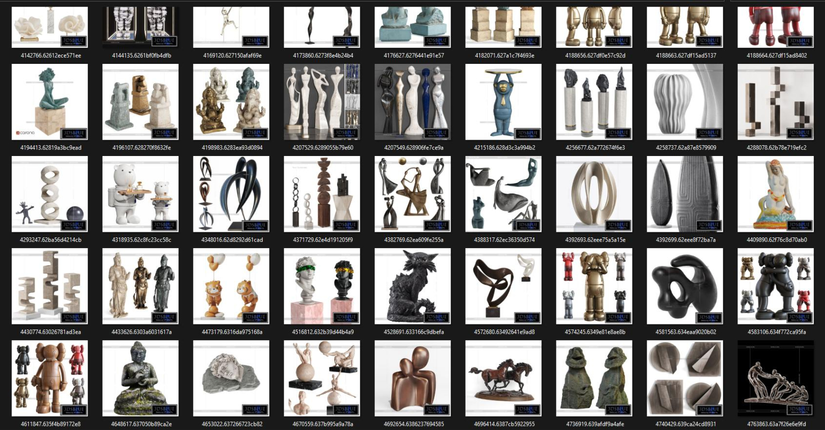Click the green seated woman on cube
825x430 pixels.
(49, 102)
